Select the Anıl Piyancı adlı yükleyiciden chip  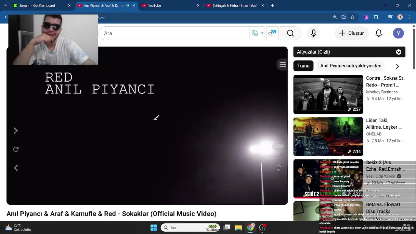351,66
